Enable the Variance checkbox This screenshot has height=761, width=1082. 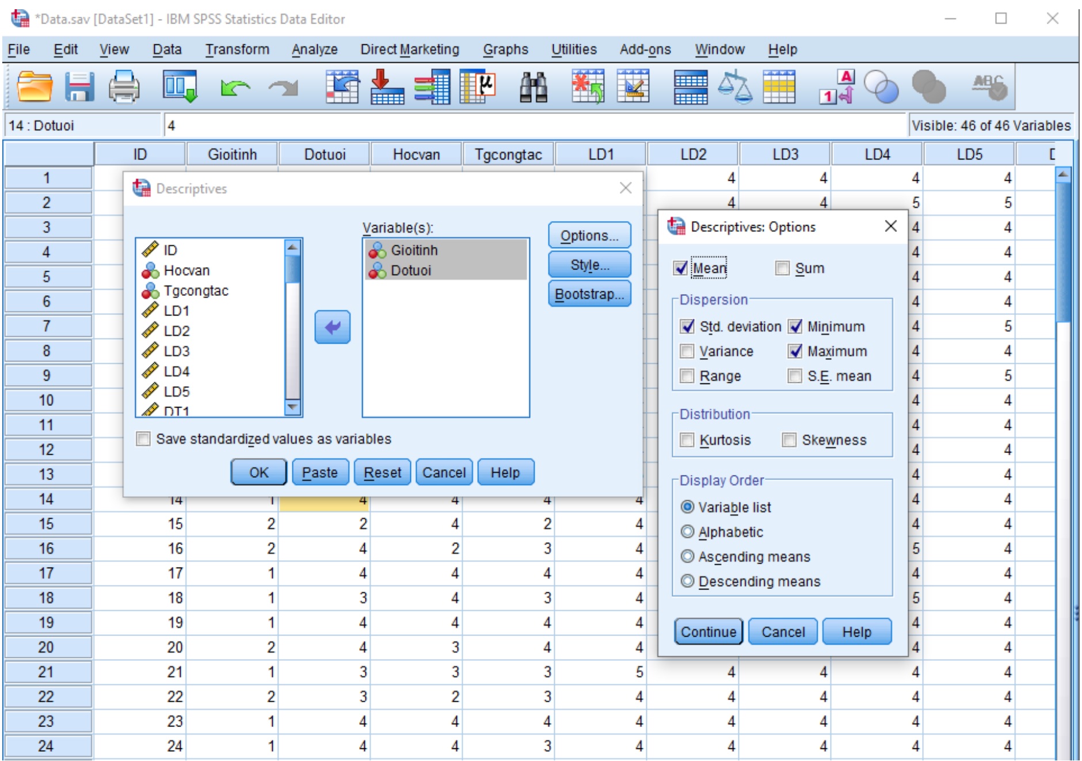click(687, 351)
